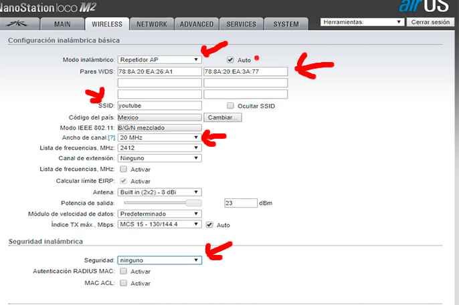This screenshot has height=305, width=459.
Task: Open the frequency dropdown showing 2412
Action: [159, 148]
